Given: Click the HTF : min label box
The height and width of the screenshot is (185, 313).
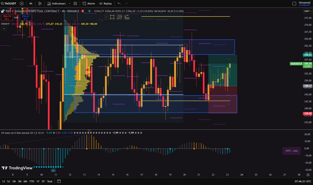Looking at the screenshot, I should 292,151.
